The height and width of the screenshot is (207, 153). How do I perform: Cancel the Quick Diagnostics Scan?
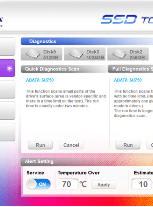click(71, 145)
